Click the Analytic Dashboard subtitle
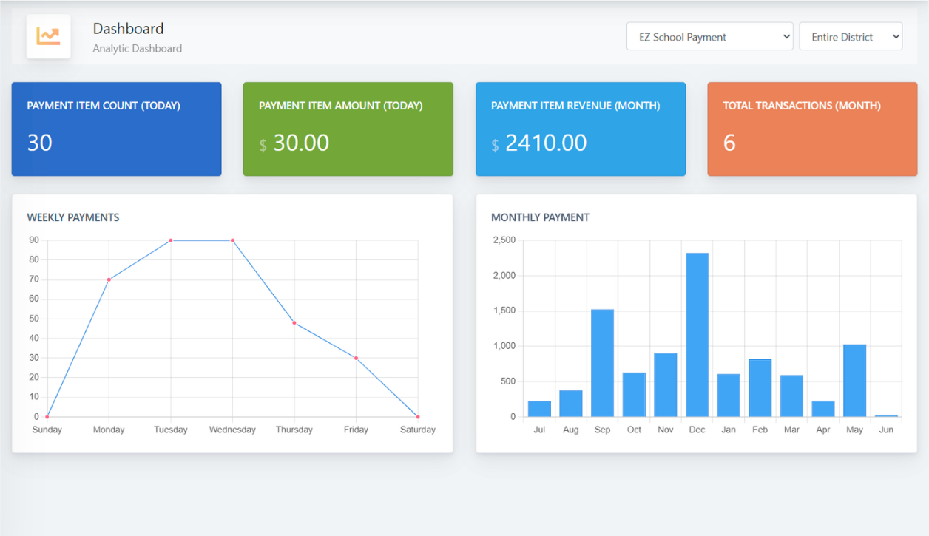Image resolution: width=929 pixels, height=536 pixels. point(136,48)
